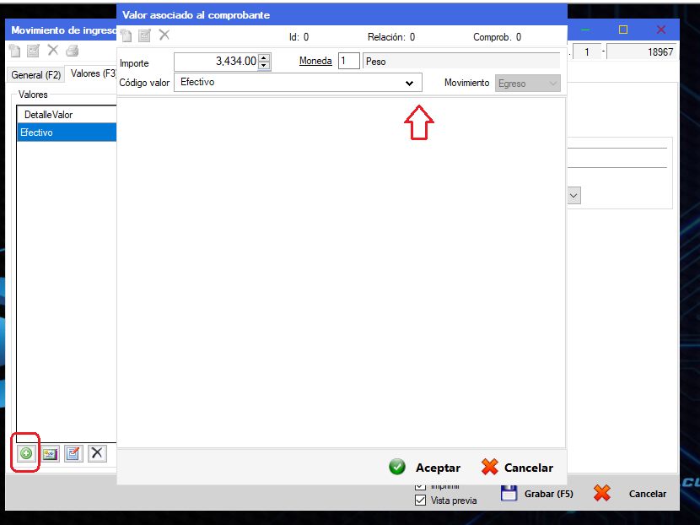Click the 18967 number field
Viewport: 700px width, 525px height.
641,51
